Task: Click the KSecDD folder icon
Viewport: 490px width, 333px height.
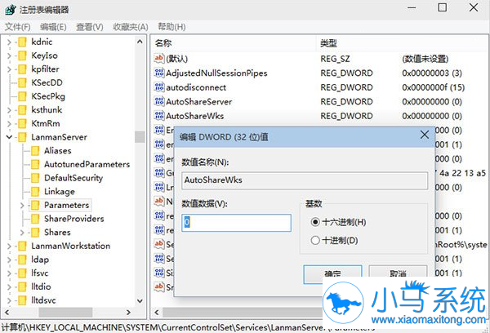Action: pyautogui.click(x=22, y=82)
